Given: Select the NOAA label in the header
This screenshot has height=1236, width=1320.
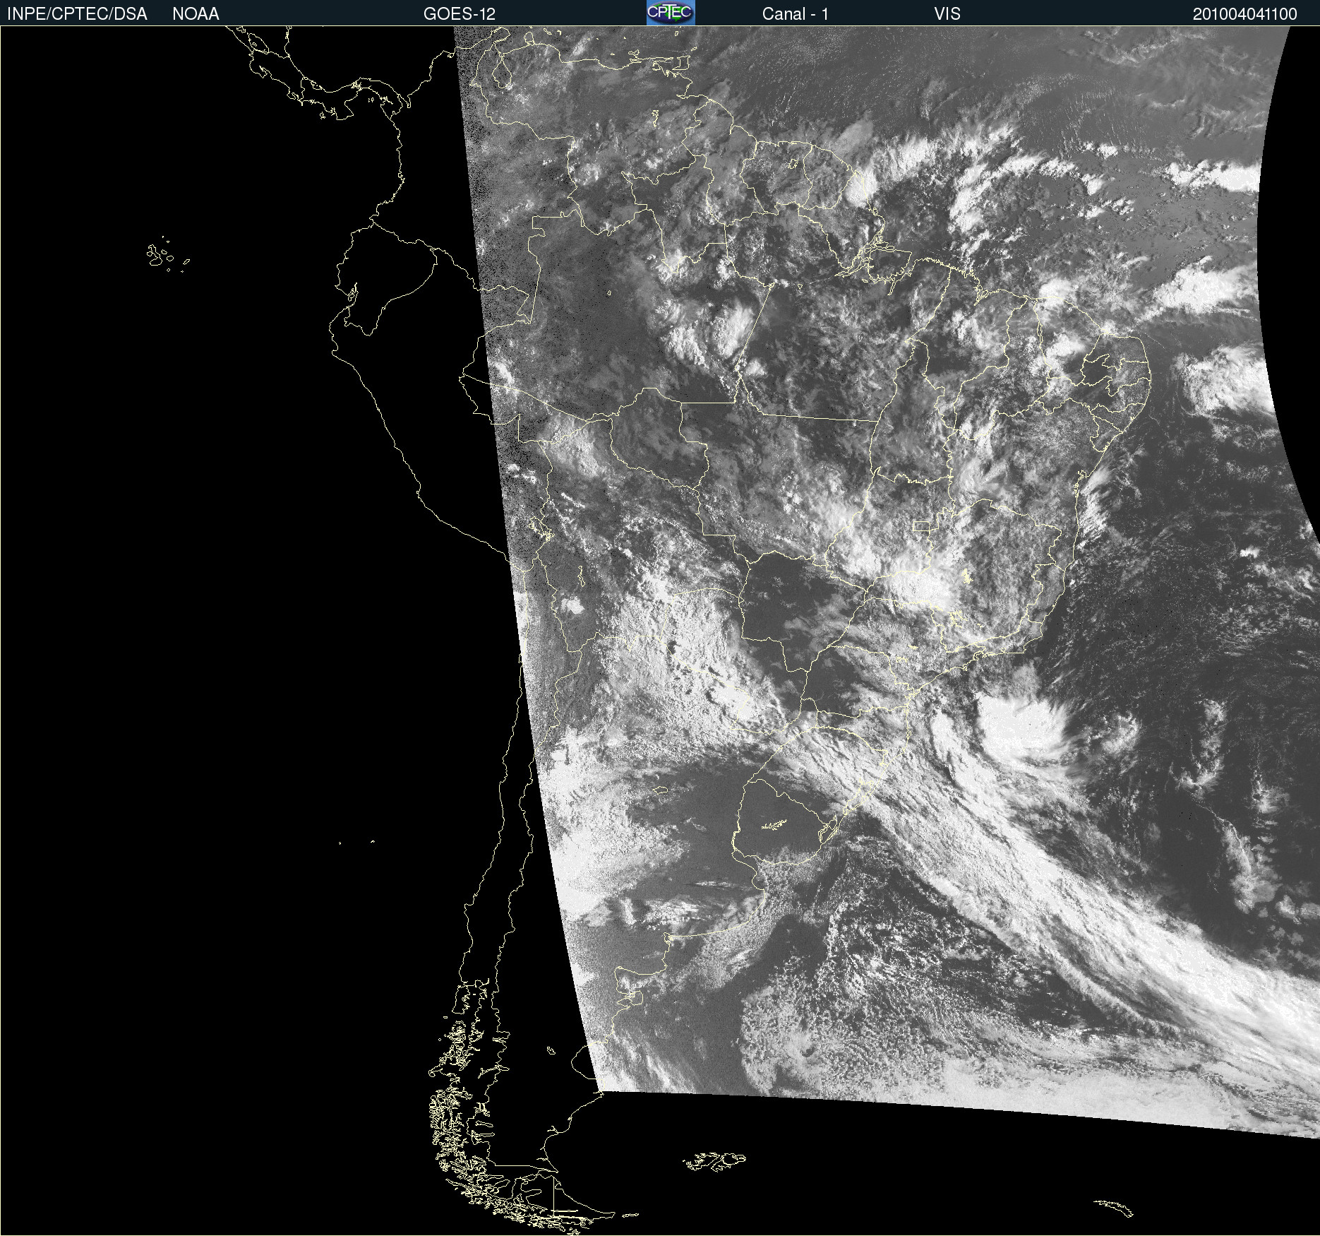Looking at the screenshot, I should click(x=196, y=14).
